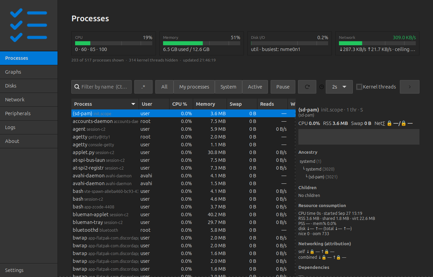Toggle regex filter button

click(143, 87)
